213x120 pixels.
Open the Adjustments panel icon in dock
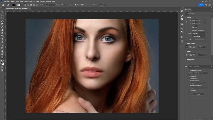(182, 19)
